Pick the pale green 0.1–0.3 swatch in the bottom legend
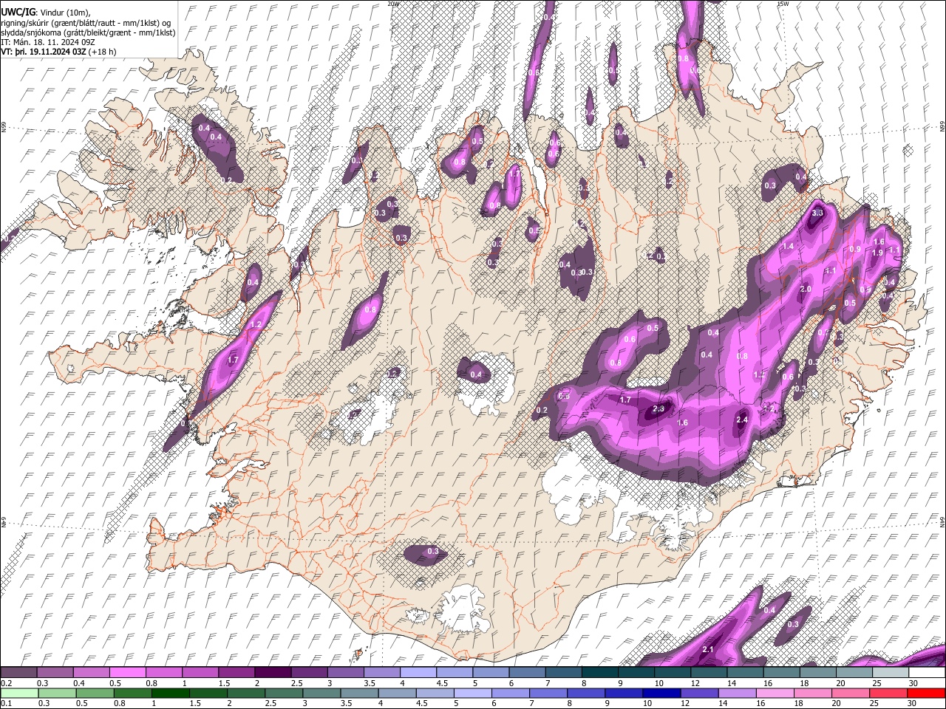Viewport: 946px width, 709px height. [x=18, y=693]
